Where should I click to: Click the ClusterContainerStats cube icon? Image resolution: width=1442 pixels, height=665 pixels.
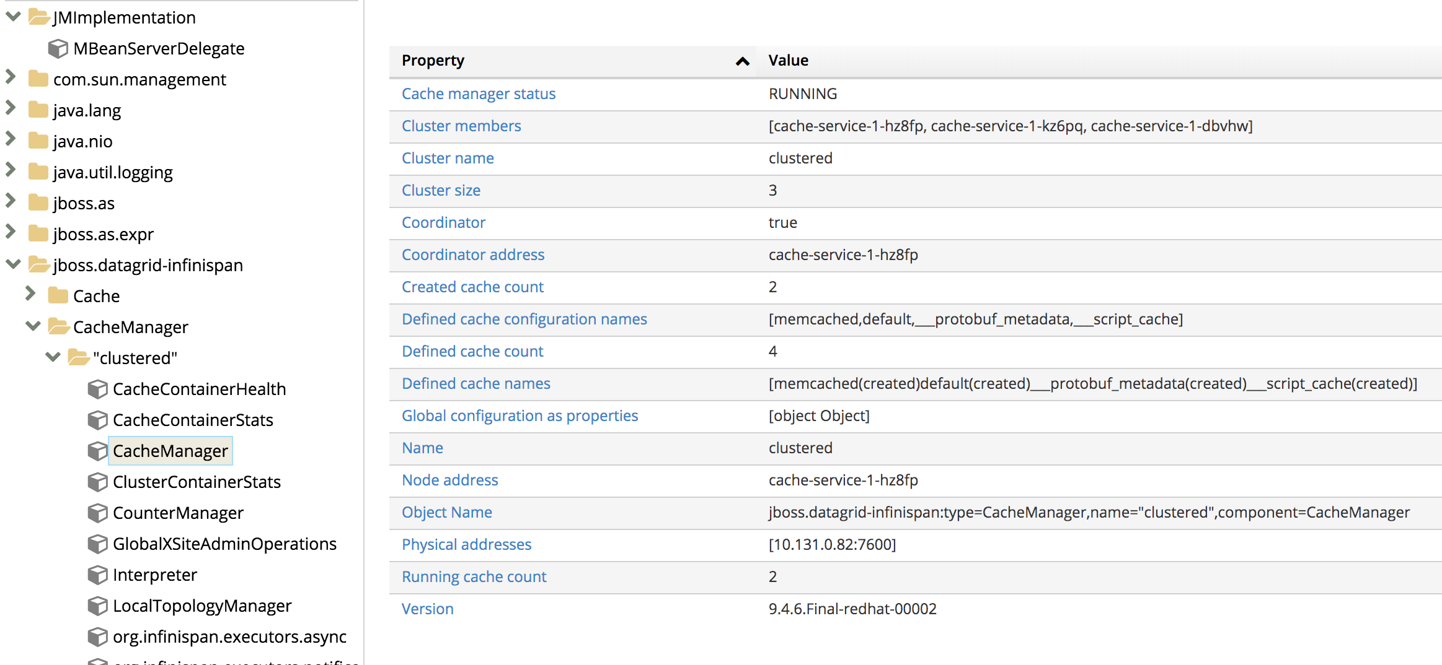[x=97, y=482]
